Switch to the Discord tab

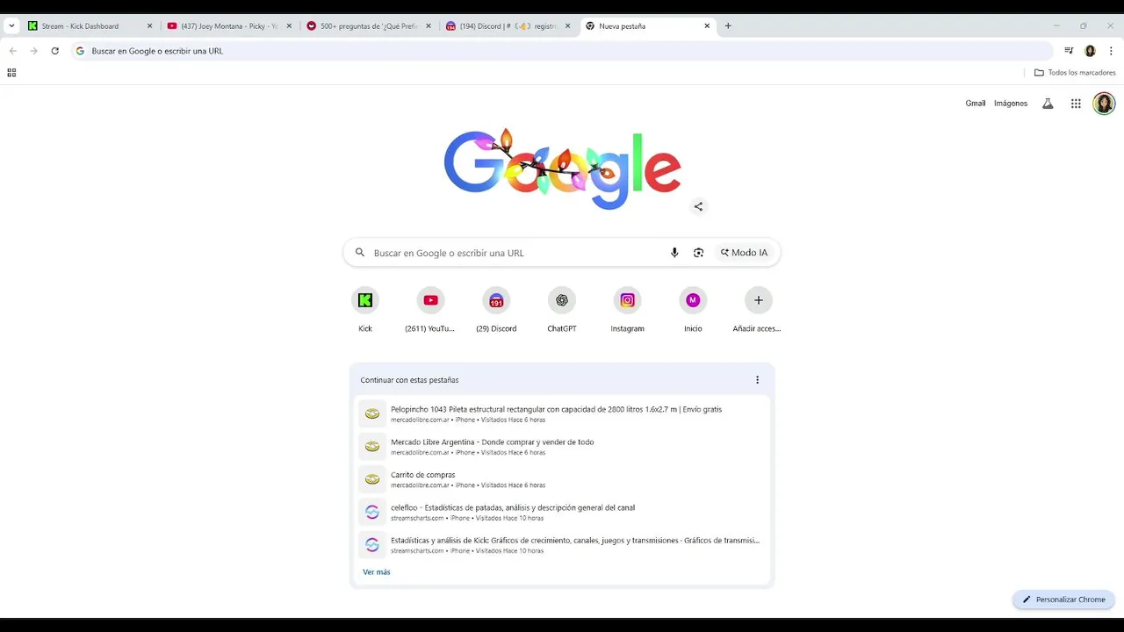508,26
